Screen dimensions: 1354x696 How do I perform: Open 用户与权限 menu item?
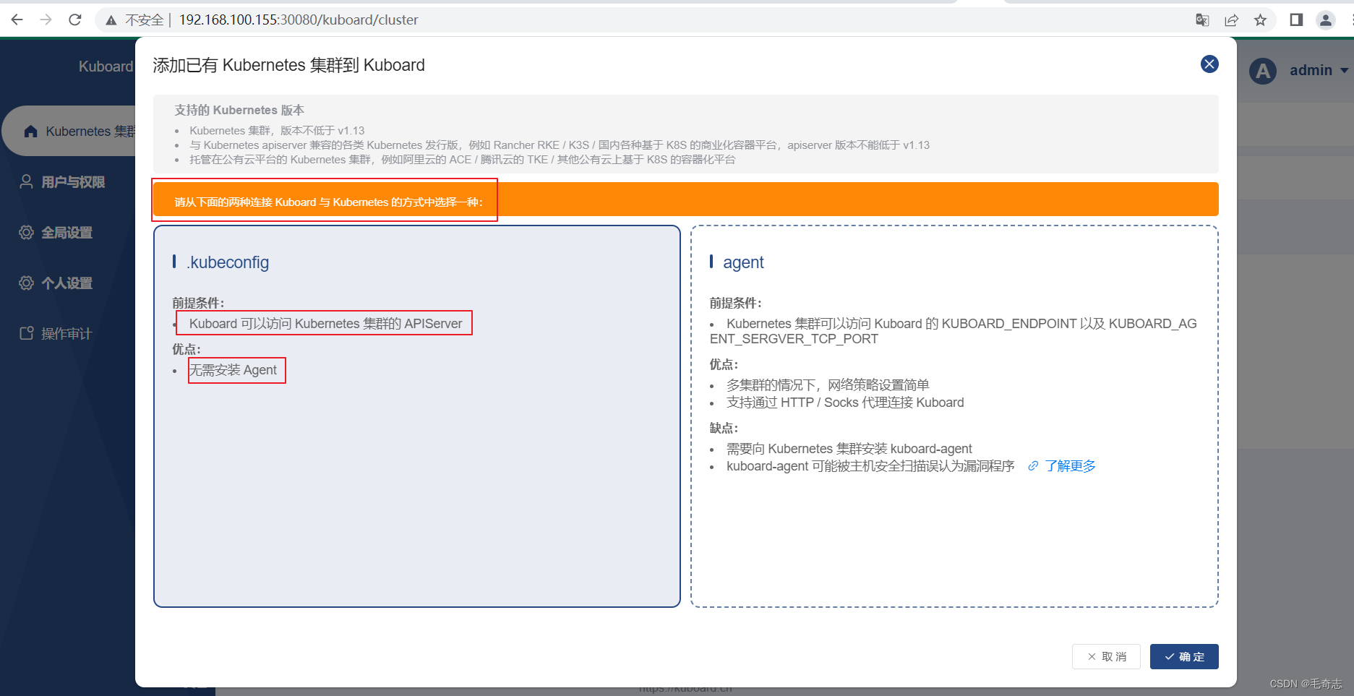pos(72,182)
